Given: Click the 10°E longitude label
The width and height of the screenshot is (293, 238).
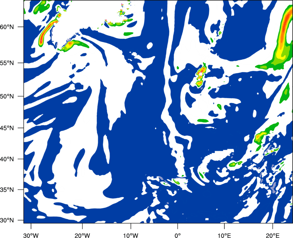Looking at the screenshot, I should click(x=224, y=235).
